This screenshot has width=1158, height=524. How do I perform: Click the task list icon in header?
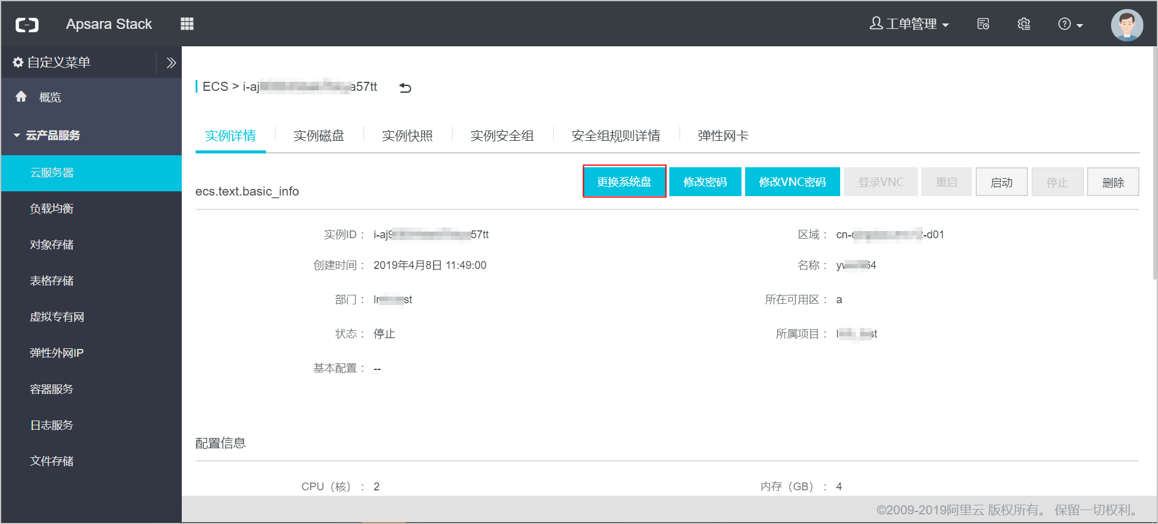(x=983, y=24)
